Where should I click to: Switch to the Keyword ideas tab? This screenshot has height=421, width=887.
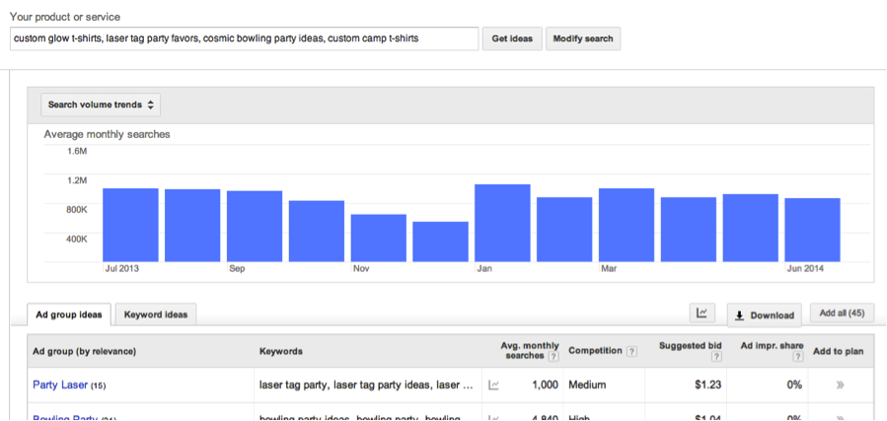tap(156, 315)
